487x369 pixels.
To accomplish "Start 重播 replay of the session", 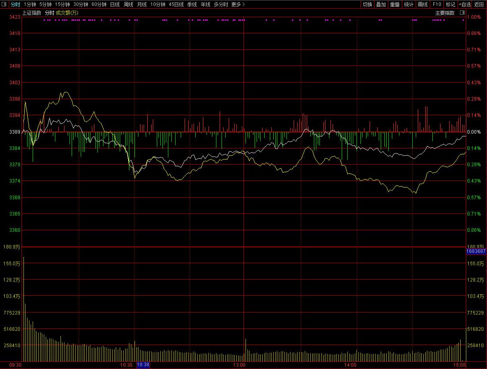I will (395, 4).
